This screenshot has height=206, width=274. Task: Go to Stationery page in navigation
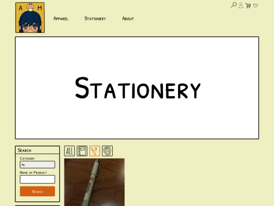[x=95, y=18]
